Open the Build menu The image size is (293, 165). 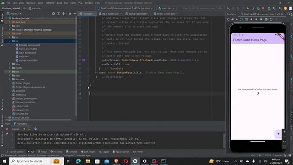pyautogui.click(x=59, y=3)
